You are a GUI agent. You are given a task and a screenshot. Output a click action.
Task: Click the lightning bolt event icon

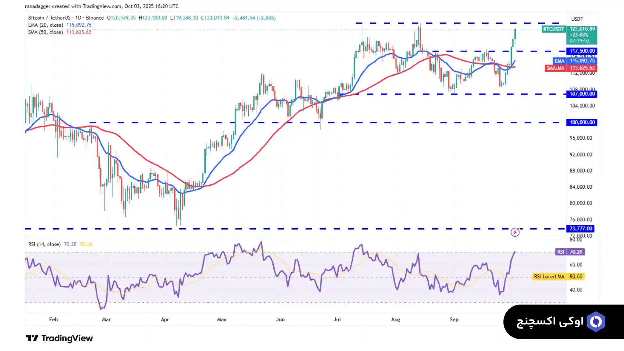pos(515,232)
